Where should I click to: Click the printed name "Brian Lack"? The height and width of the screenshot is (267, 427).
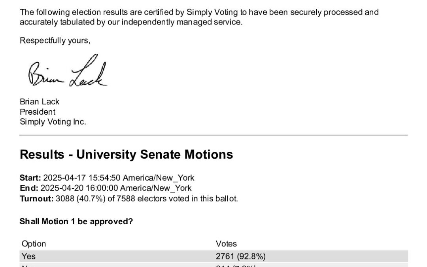(40, 102)
